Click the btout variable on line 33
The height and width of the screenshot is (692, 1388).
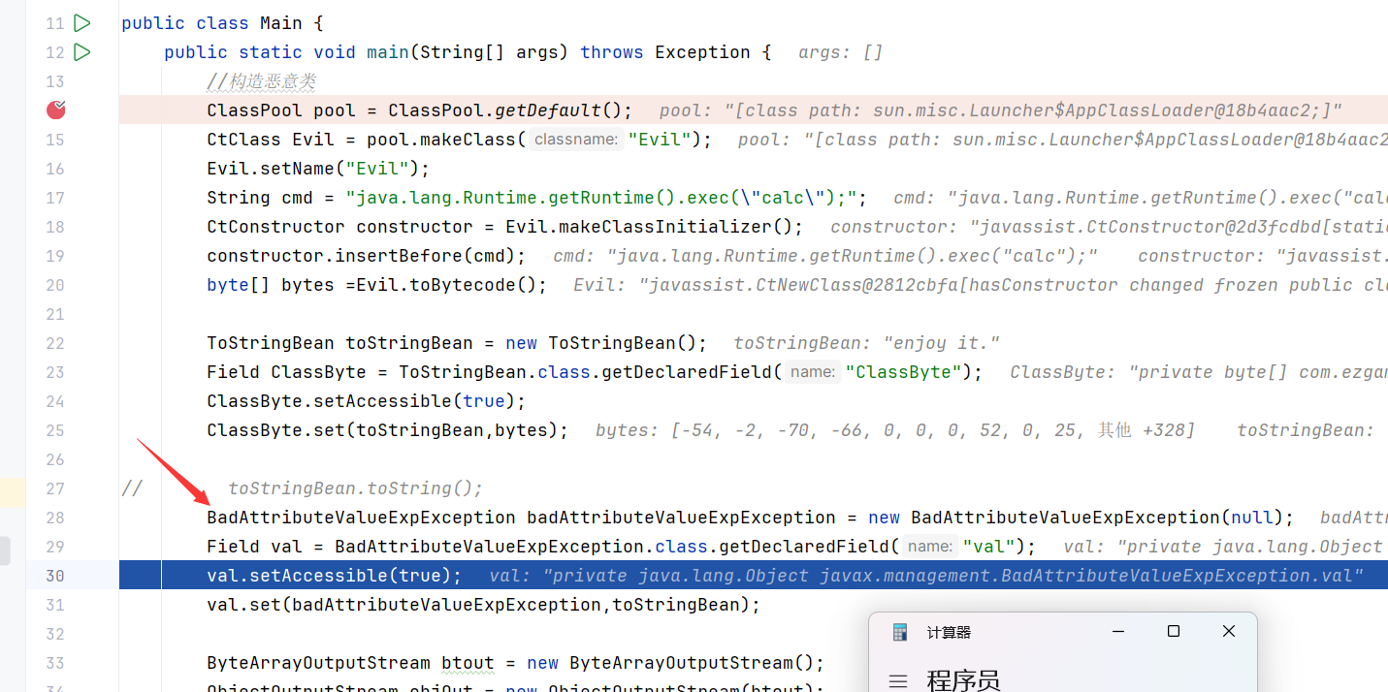tap(468, 663)
